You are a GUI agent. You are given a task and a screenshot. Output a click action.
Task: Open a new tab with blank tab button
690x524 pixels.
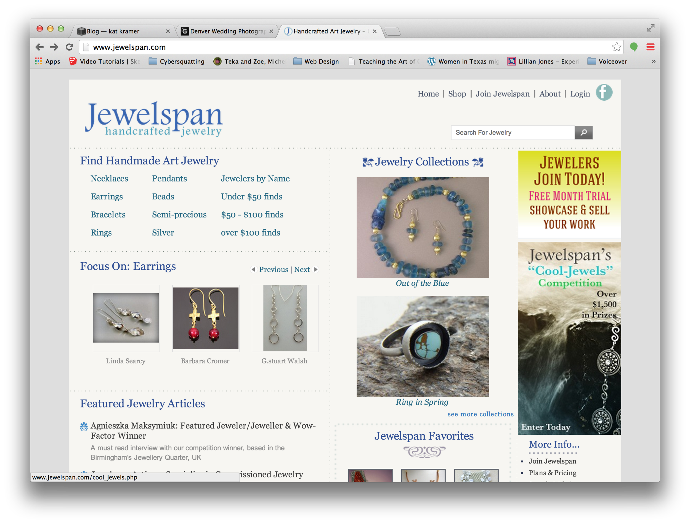click(392, 31)
